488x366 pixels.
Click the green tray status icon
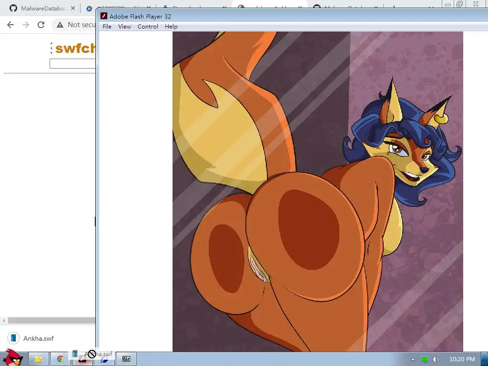[424, 359]
